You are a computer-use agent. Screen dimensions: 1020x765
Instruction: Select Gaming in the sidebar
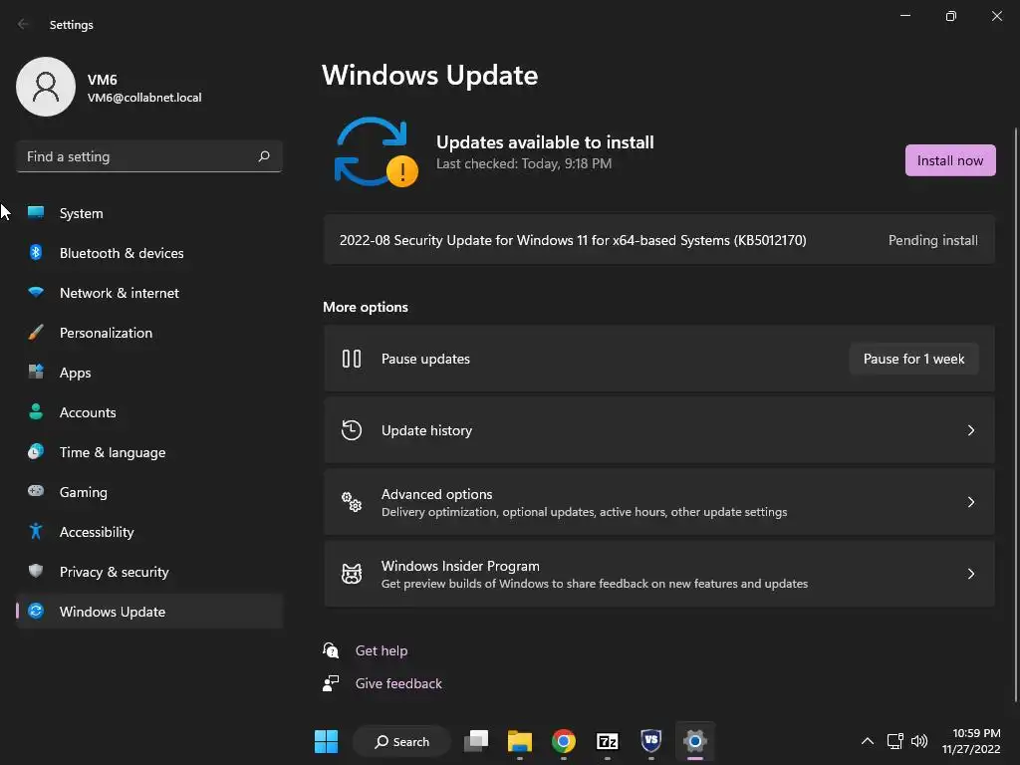(149, 491)
